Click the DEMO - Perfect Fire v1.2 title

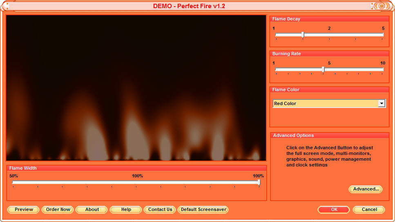tap(189, 6)
